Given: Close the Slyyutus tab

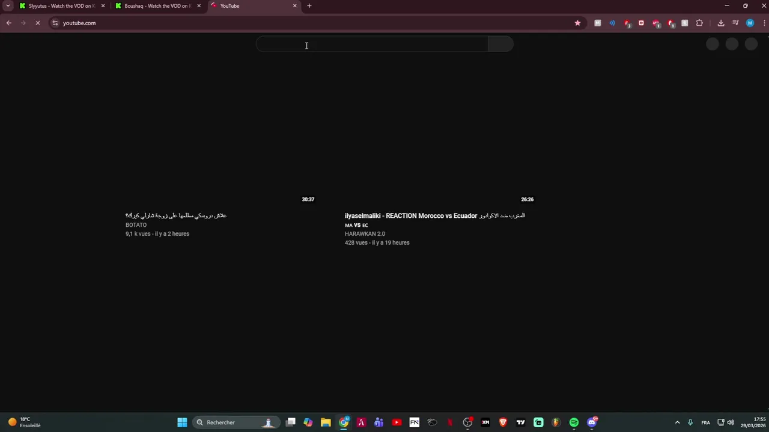Looking at the screenshot, I should (103, 6).
